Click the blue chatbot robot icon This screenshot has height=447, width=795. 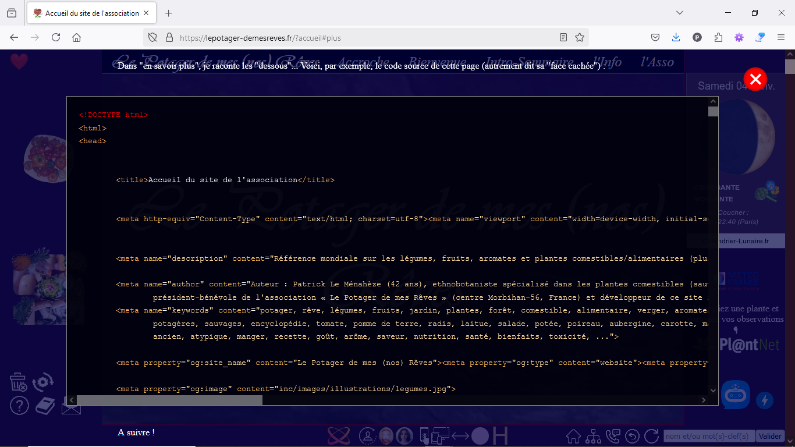736,395
